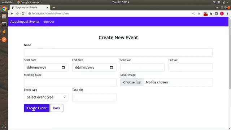Screen dimensions: 231x130
Task: Focus the Starts at input field
Action: (x=142, y=68)
